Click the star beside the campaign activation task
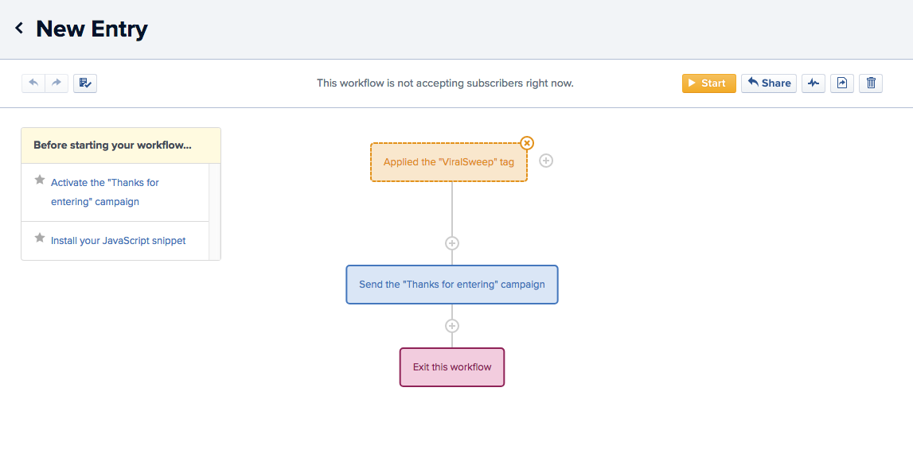Screen dimensions: 913x469 40,182
